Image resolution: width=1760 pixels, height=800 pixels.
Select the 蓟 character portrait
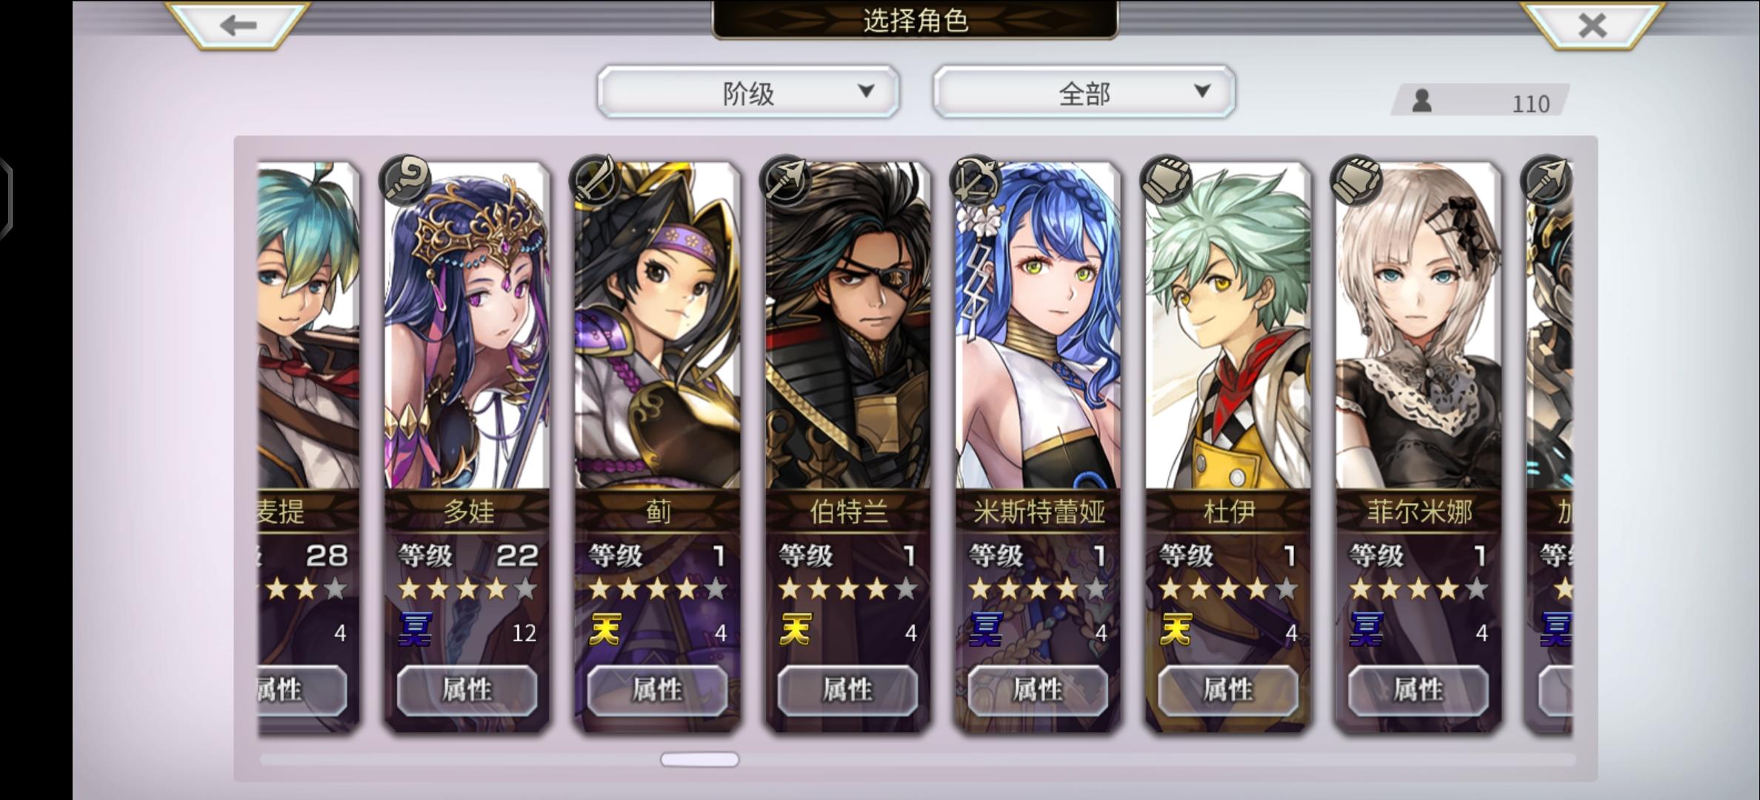click(x=657, y=326)
